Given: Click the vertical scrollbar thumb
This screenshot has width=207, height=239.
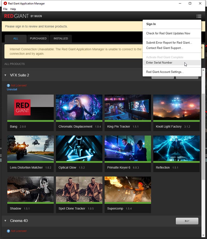Looking at the screenshot, I should [x=203, y=137].
